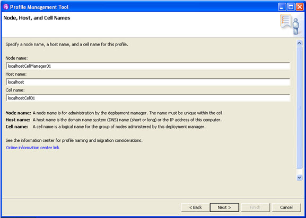Focus the Host name field containing localhost
306x218 pixels.
(x=148, y=82)
